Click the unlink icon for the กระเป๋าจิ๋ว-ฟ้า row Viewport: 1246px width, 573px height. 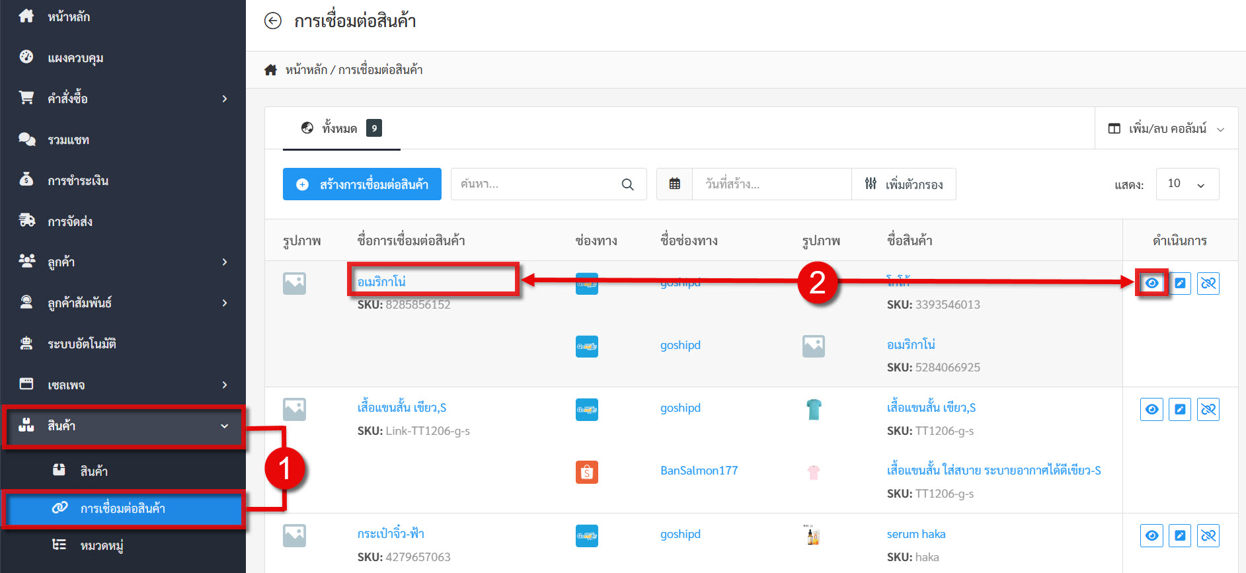(x=1208, y=536)
